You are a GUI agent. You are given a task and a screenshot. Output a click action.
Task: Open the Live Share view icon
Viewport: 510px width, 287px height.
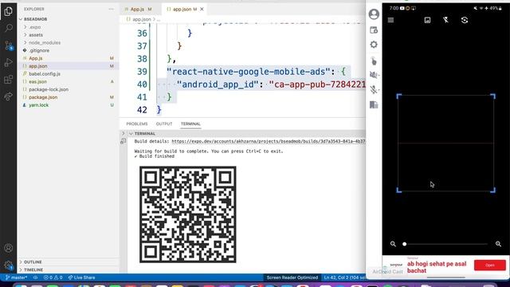pos(9,96)
